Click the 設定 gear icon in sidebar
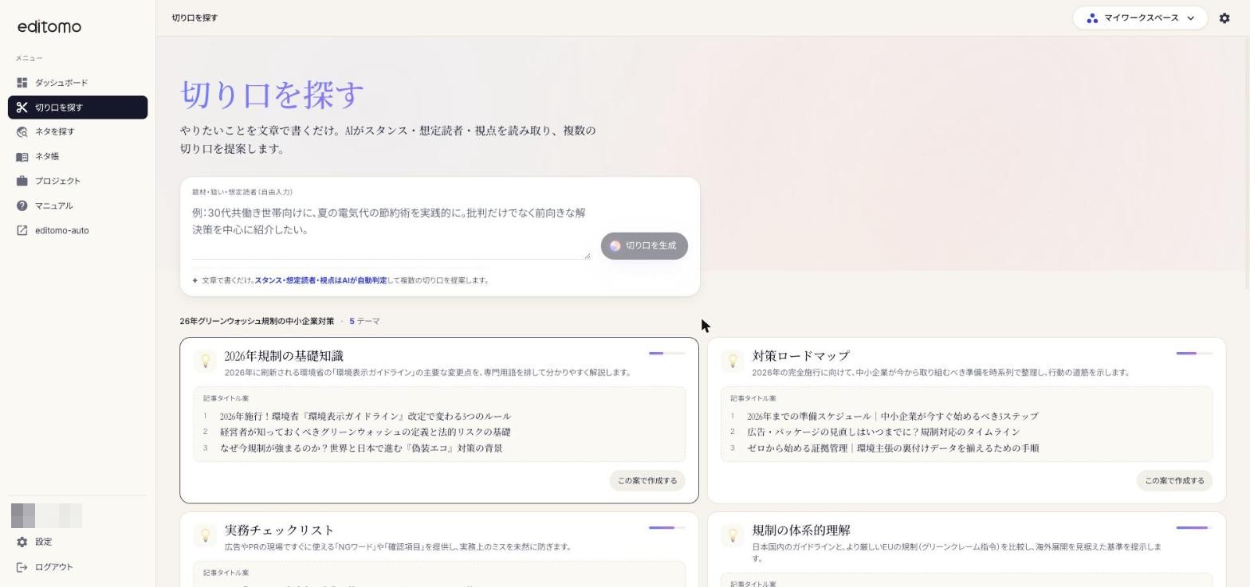1250x587 pixels. [x=22, y=542]
